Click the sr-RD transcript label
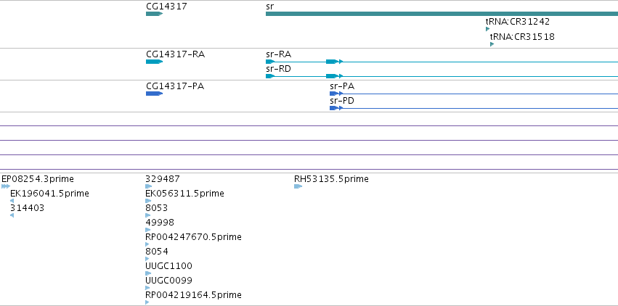 (278, 69)
